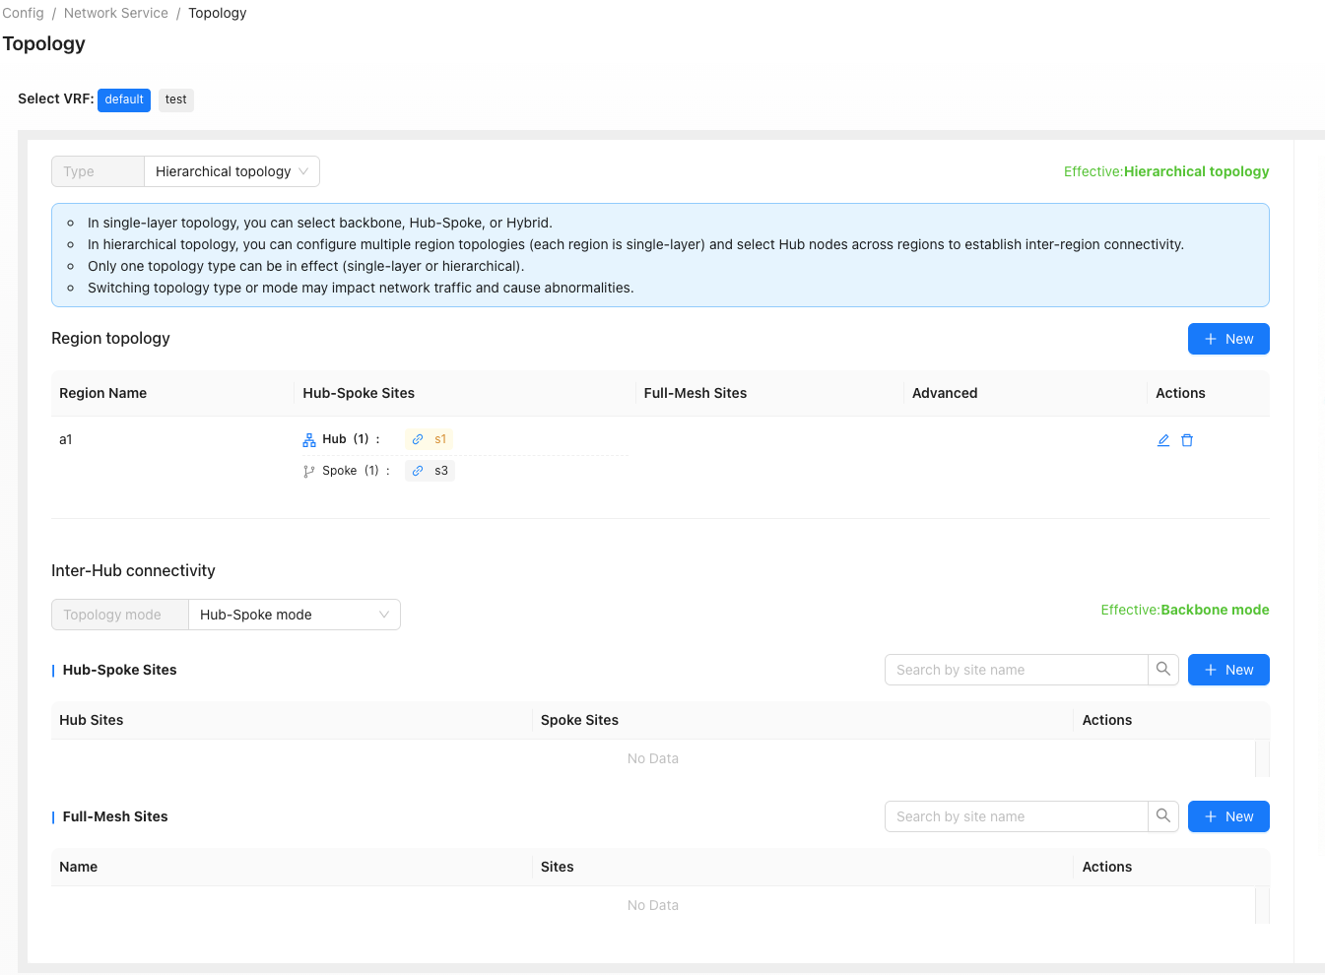The image size is (1325, 975).
Task: Focus Full-Mesh Sites search by site name field
Action: [1016, 816]
